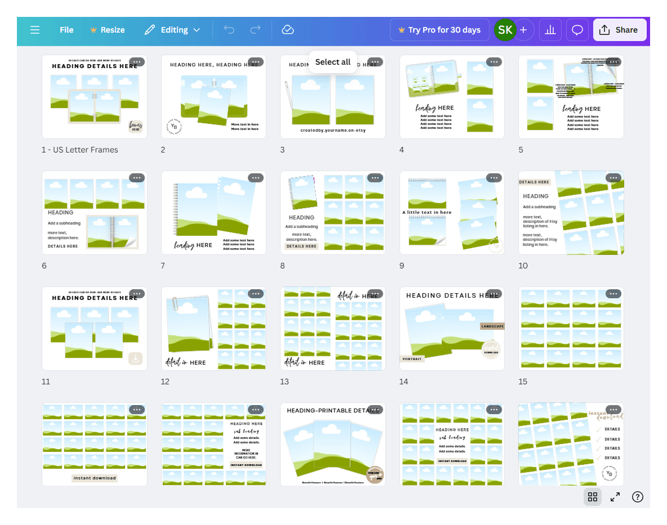667x525 pixels.
Task: Click the Resize option
Action: (x=107, y=30)
